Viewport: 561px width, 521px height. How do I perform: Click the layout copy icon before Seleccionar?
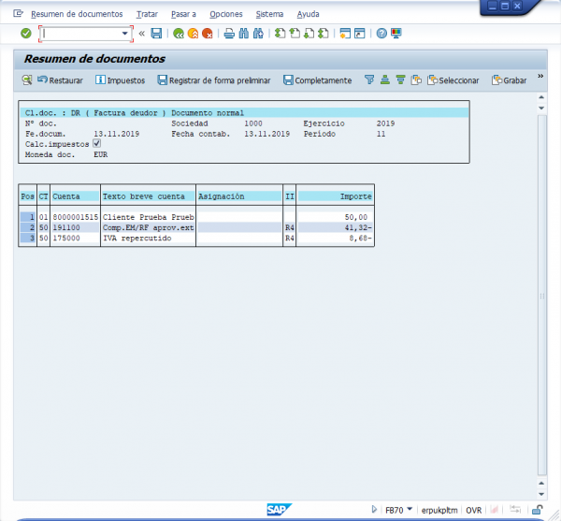point(416,80)
